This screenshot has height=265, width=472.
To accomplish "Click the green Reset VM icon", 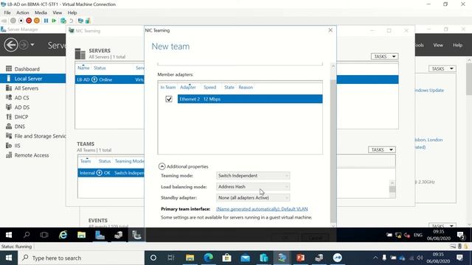I will pyautogui.click(x=54, y=21).
